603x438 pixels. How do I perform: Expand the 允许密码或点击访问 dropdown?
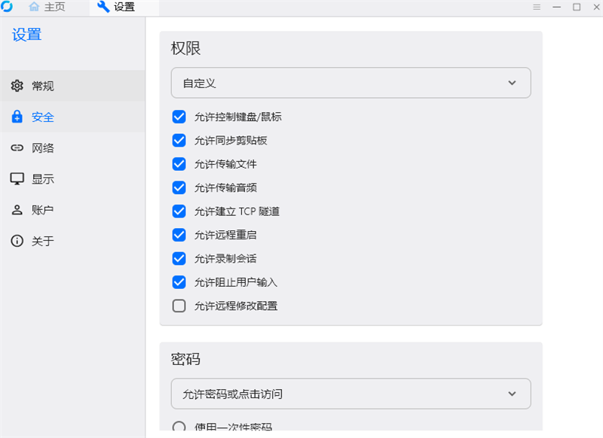(x=350, y=394)
